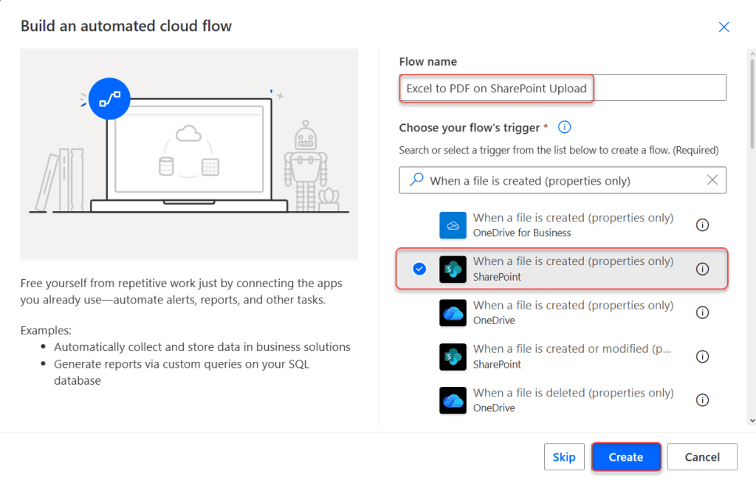
Task: Click the Flow name input field
Action: tap(562, 88)
